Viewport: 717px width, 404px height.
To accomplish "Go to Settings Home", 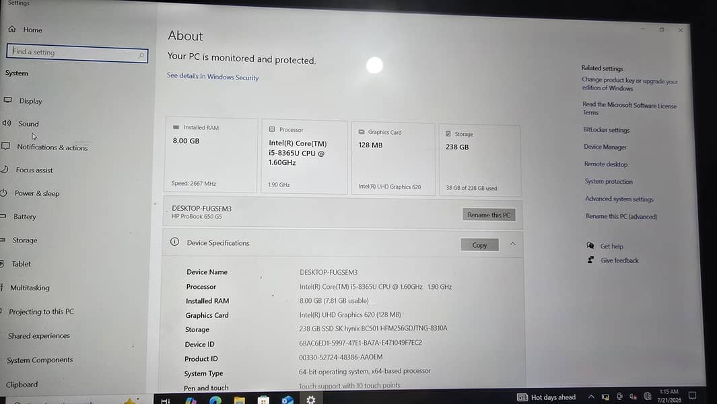I will 25,29.
